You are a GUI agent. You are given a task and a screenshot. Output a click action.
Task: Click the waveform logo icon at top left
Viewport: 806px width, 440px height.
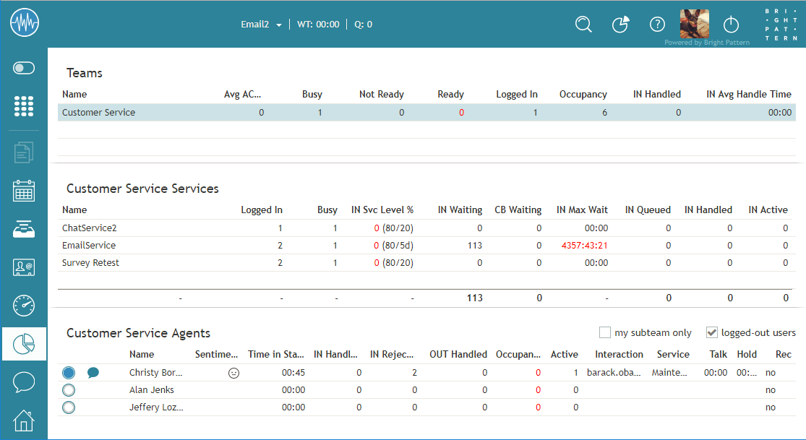[x=24, y=22]
